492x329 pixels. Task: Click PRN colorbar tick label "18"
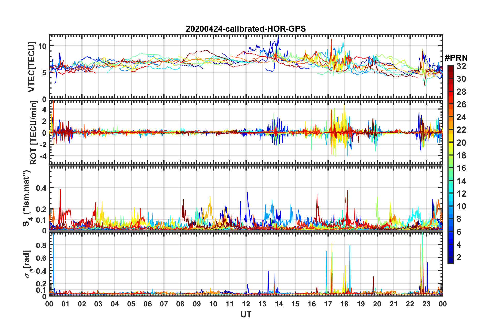pyautogui.click(x=461, y=155)
